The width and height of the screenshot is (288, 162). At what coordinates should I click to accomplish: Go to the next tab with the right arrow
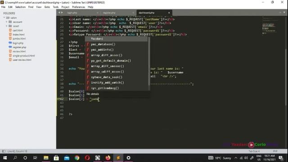coord(62,13)
